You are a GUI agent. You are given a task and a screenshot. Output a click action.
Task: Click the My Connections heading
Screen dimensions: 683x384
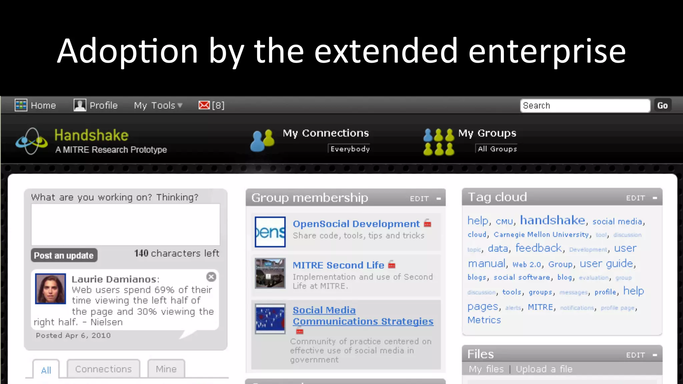coord(326,133)
